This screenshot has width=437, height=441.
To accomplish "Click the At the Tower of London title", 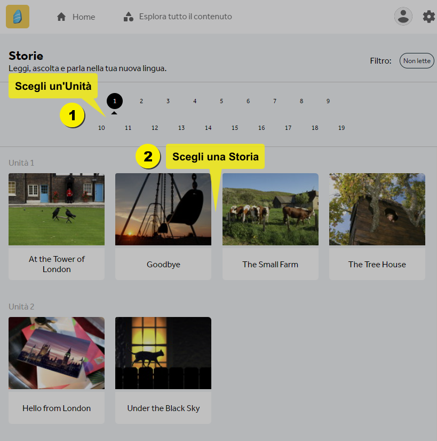I will pos(57,264).
